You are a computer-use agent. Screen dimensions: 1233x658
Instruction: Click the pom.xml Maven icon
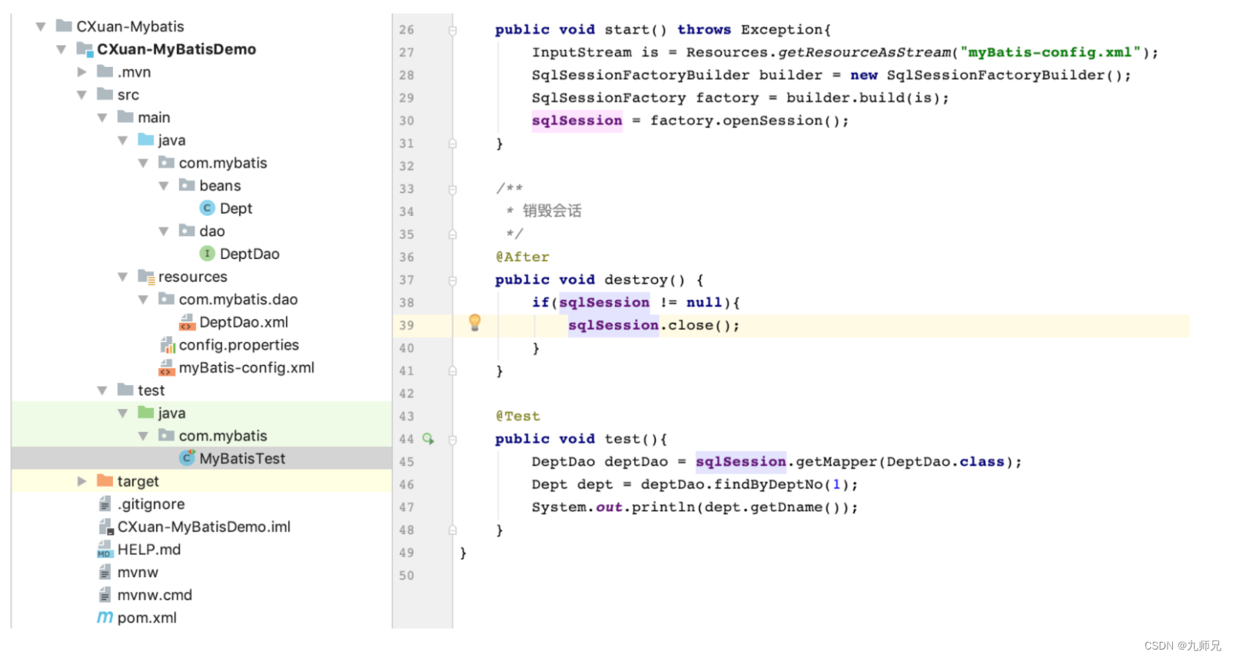pos(105,617)
